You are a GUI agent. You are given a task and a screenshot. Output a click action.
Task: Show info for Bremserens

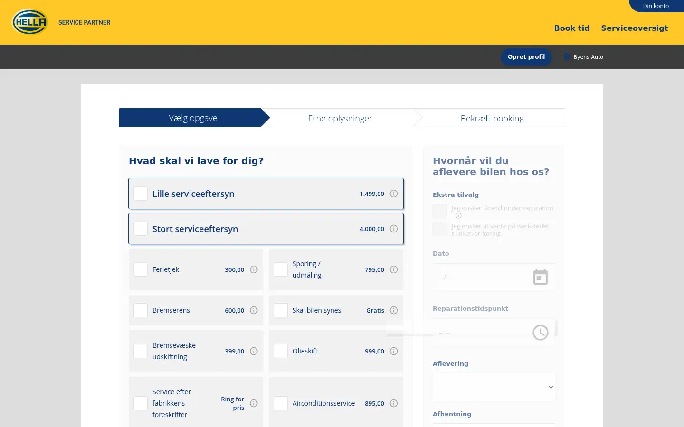coord(254,310)
